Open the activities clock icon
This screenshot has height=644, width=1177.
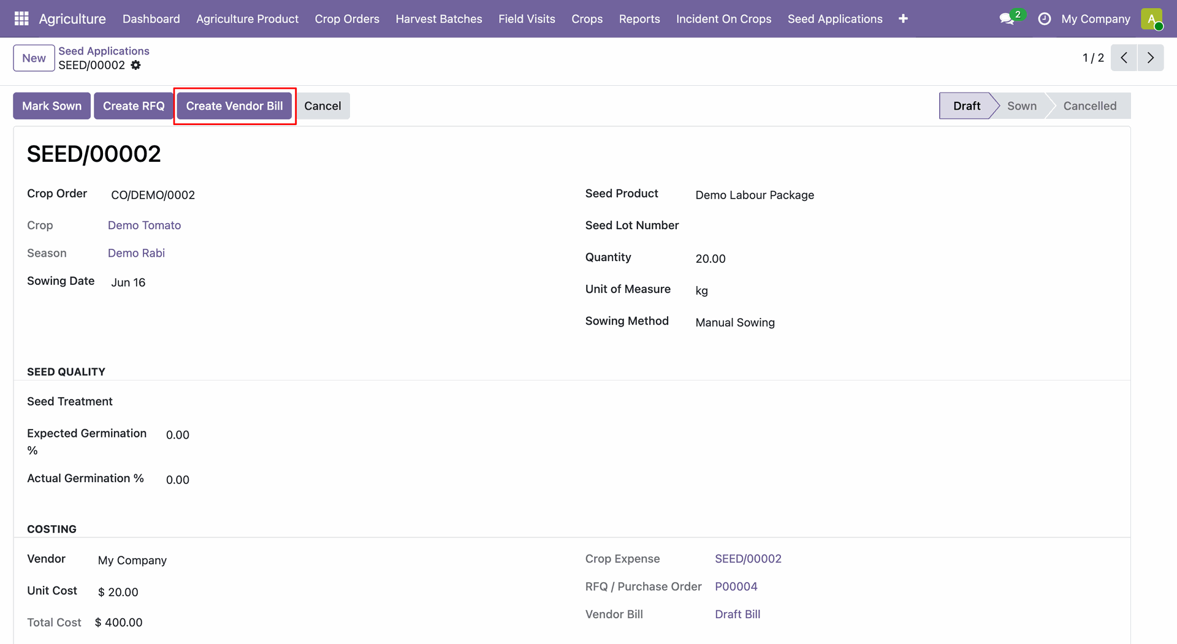point(1044,19)
